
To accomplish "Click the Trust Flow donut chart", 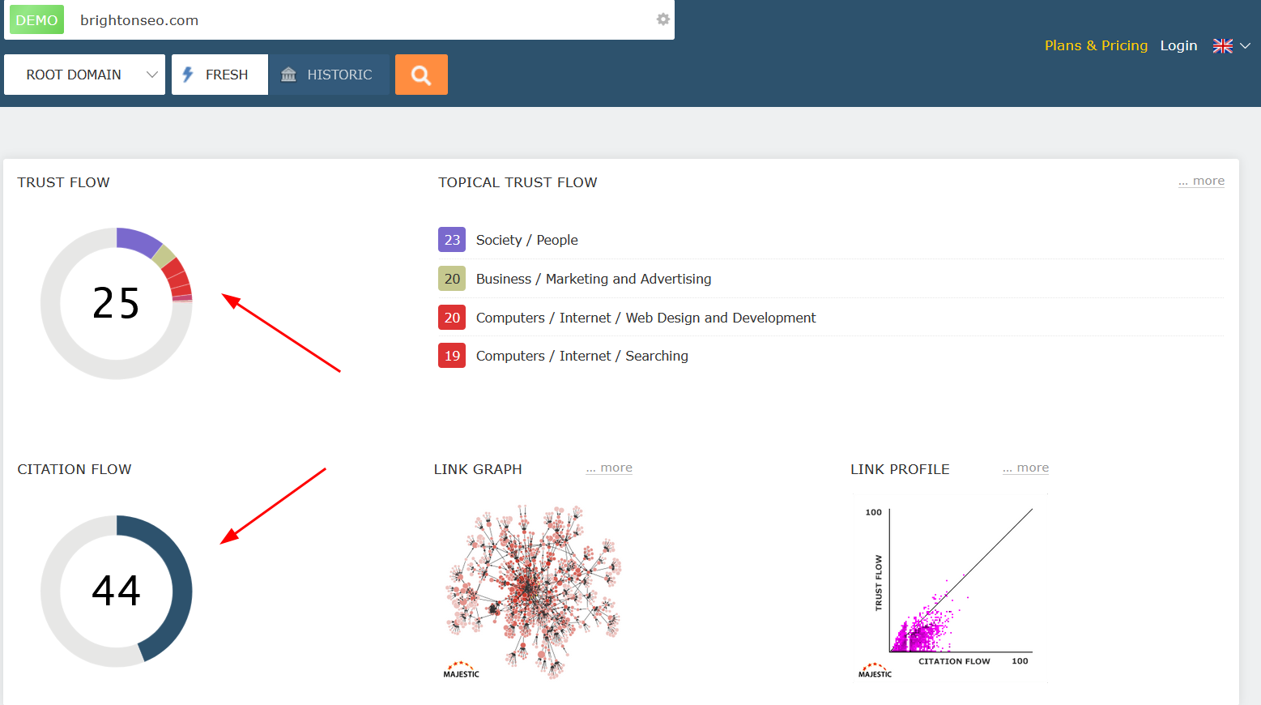I will (x=117, y=303).
